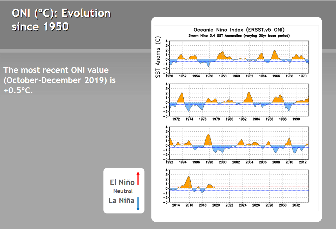The height and width of the screenshot is (229, 336).
Task: Click the '2032' x-axis label on bottom chart
Action: (296, 205)
